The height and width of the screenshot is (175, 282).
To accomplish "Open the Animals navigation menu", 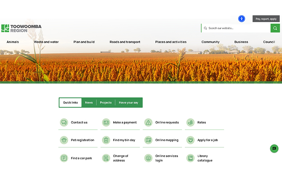I will click(x=13, y=42).
